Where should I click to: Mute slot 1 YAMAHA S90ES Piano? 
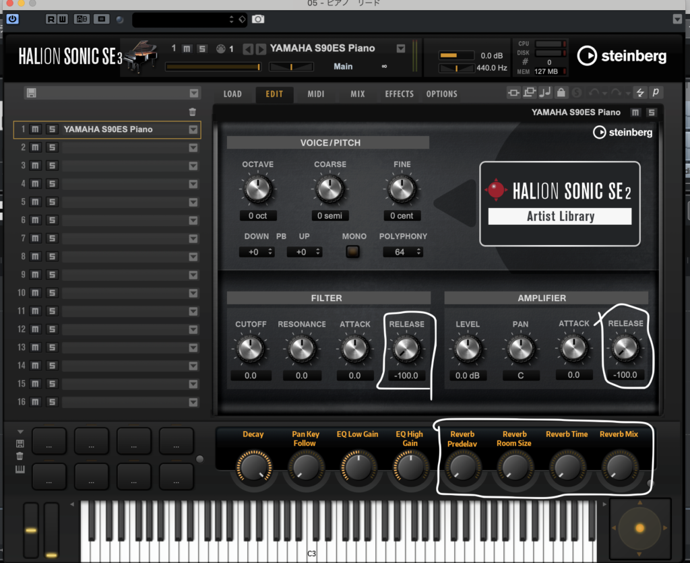click(x=36, y=129)
